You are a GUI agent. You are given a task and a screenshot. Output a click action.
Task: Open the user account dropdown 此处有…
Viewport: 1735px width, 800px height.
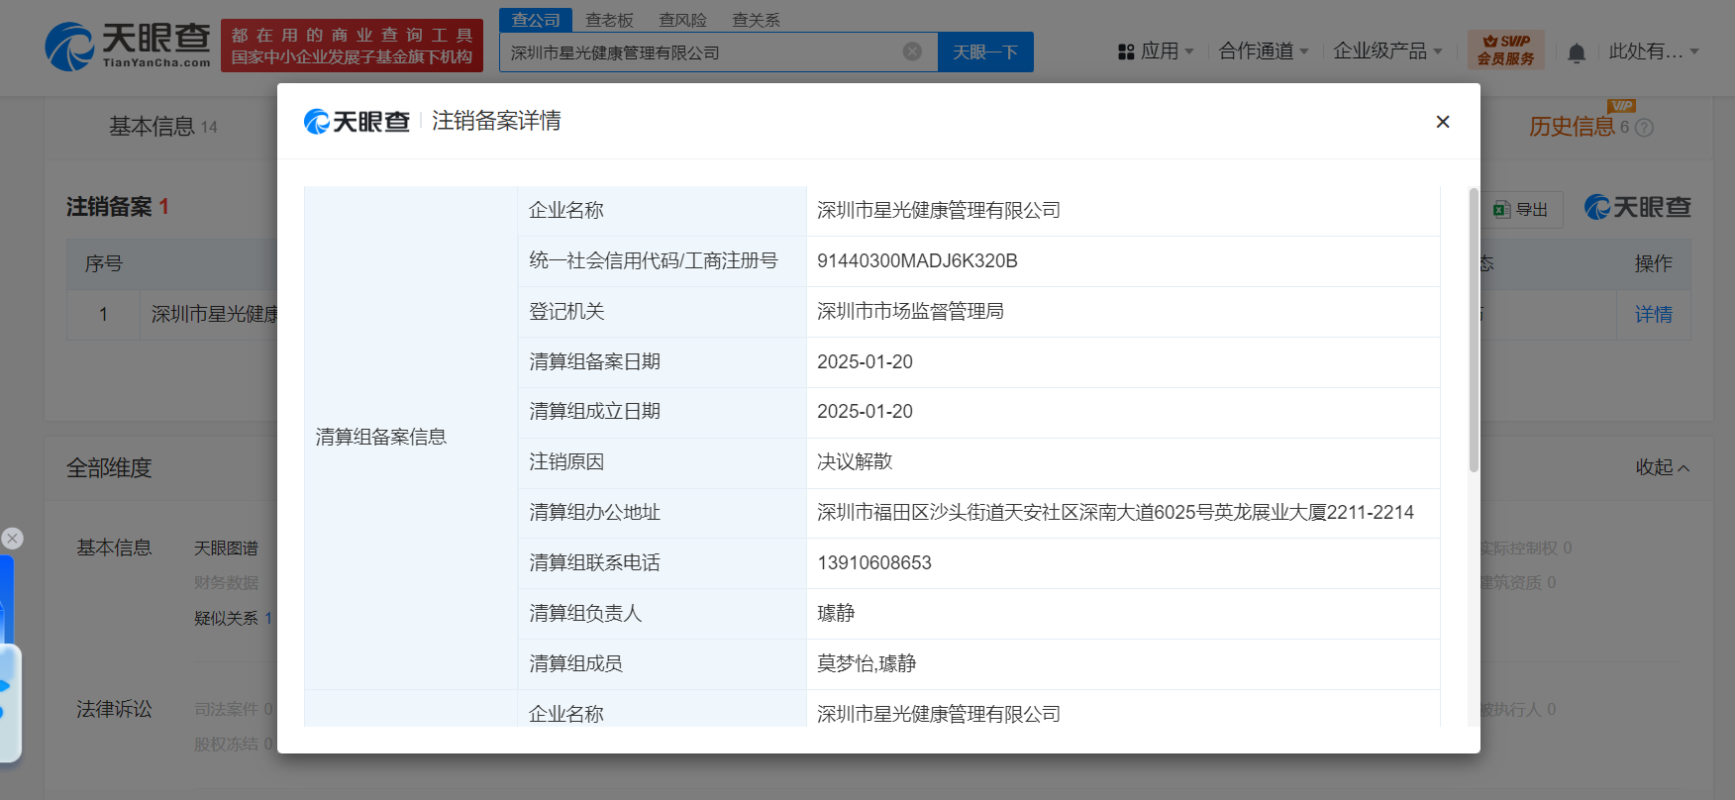point(1654,51)
